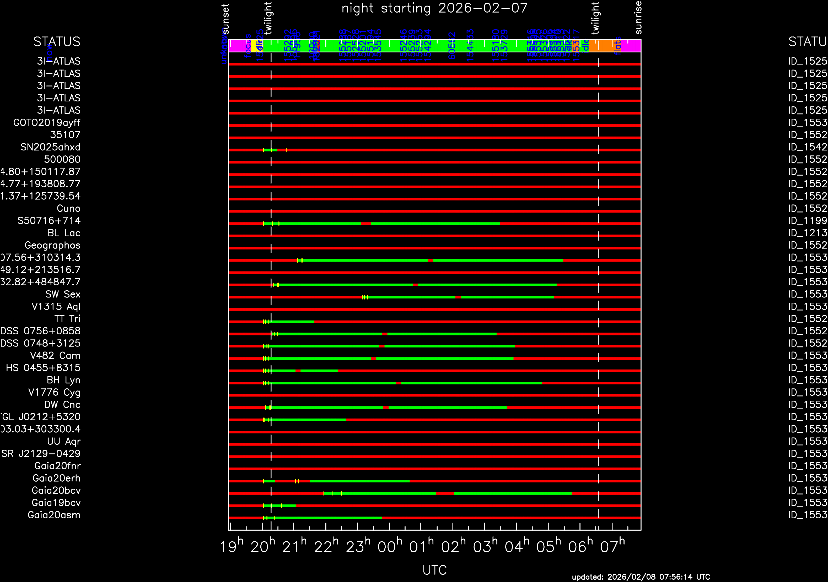Image resolution: width=828 pixels, height=582 pixels.
Task: Click the morning 'twilight' label
Action: pos(595,18)
